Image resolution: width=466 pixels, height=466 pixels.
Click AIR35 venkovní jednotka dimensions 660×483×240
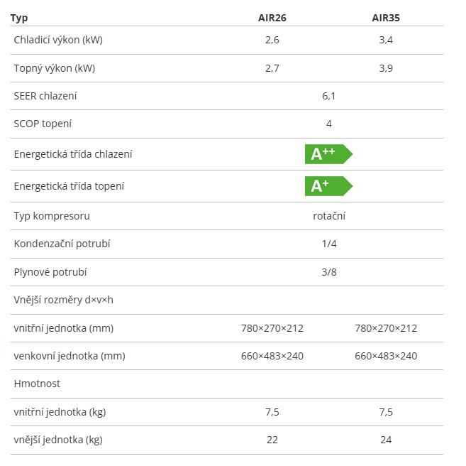[386, 356]
